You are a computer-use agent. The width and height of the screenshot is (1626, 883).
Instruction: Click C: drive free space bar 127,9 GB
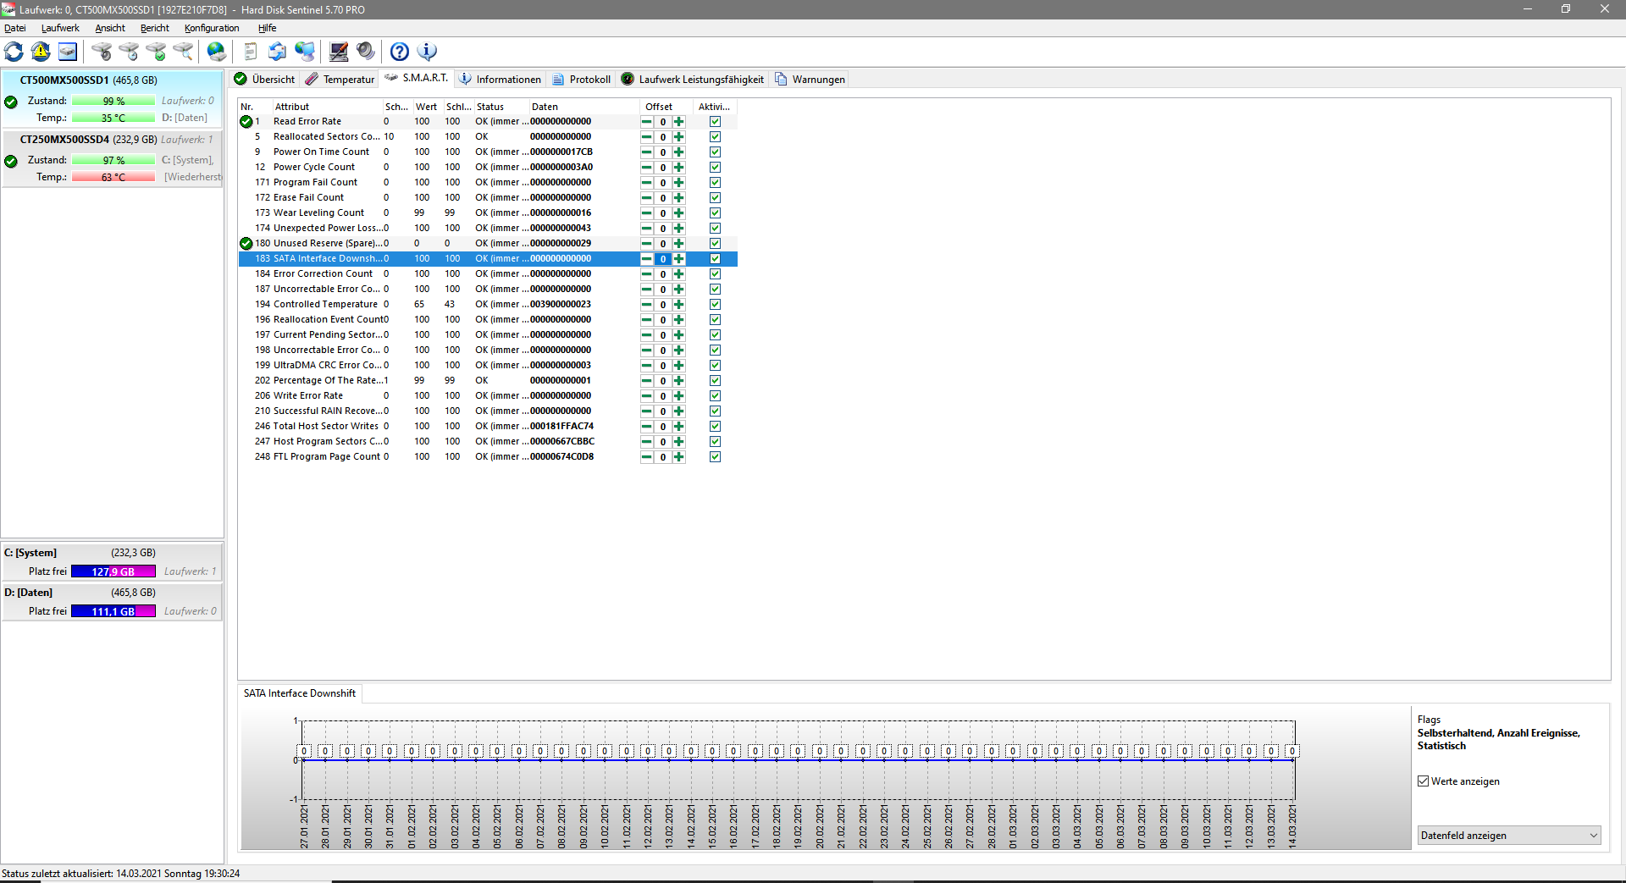coord(113,572)
